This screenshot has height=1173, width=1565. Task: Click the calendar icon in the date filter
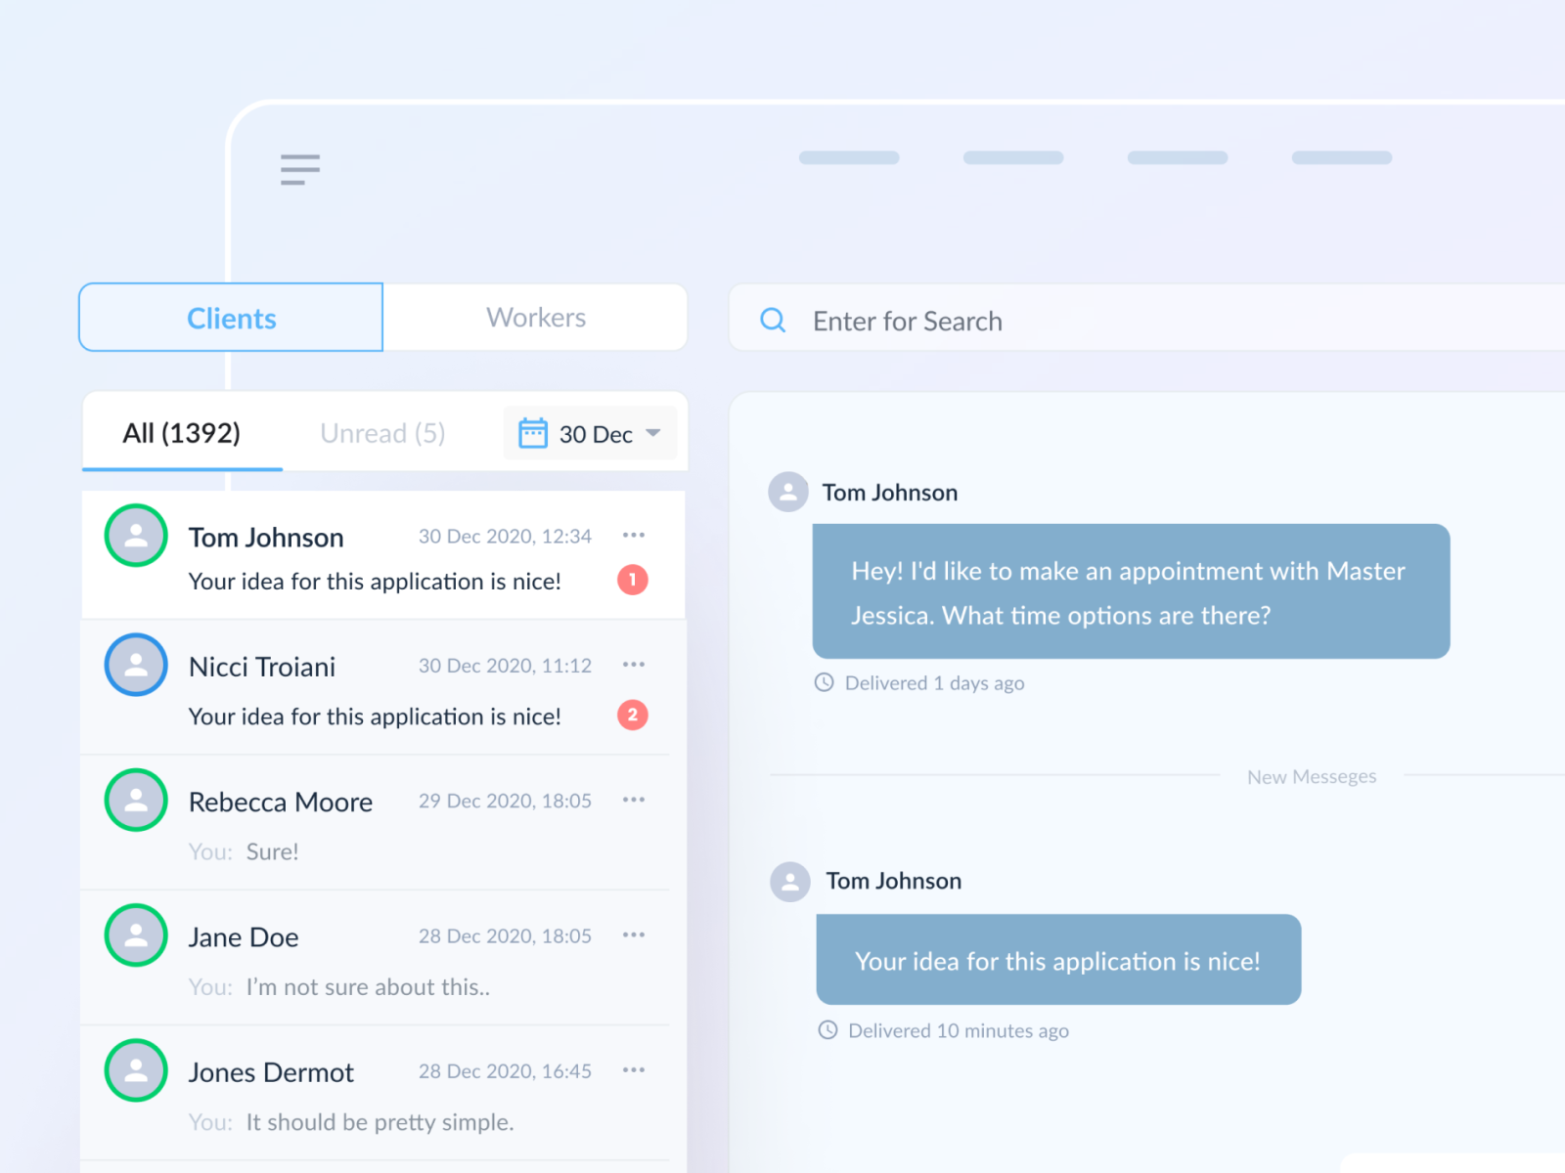pos(531,433)
